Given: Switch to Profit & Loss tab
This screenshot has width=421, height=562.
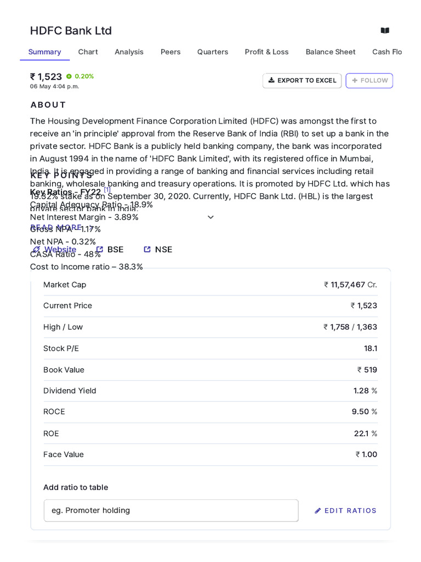Looking at the screenshot, I should (267, 52).
